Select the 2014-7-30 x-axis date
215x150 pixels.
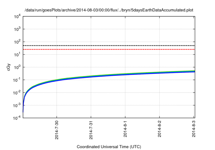(x=57, y=130)
